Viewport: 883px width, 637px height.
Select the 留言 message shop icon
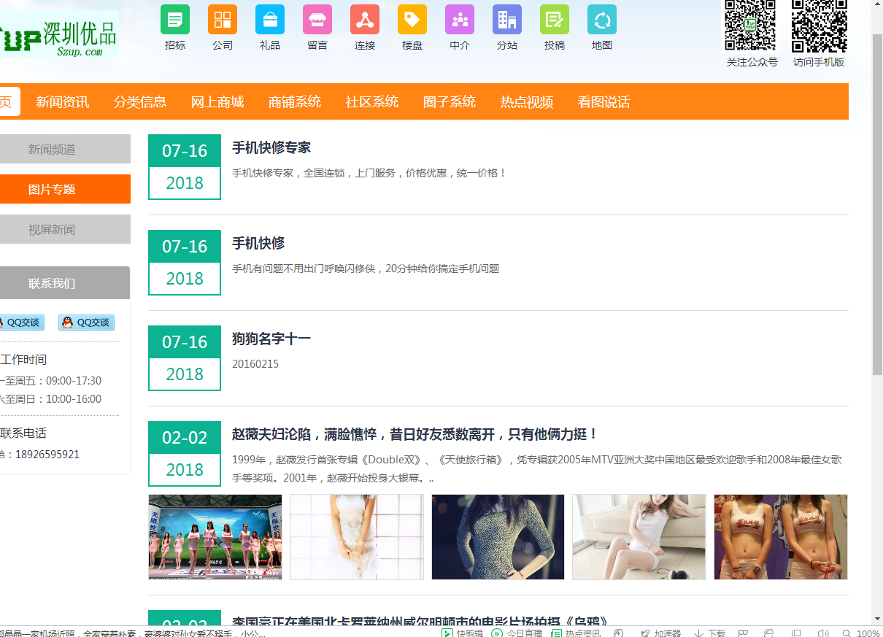(x=317, y=20)
